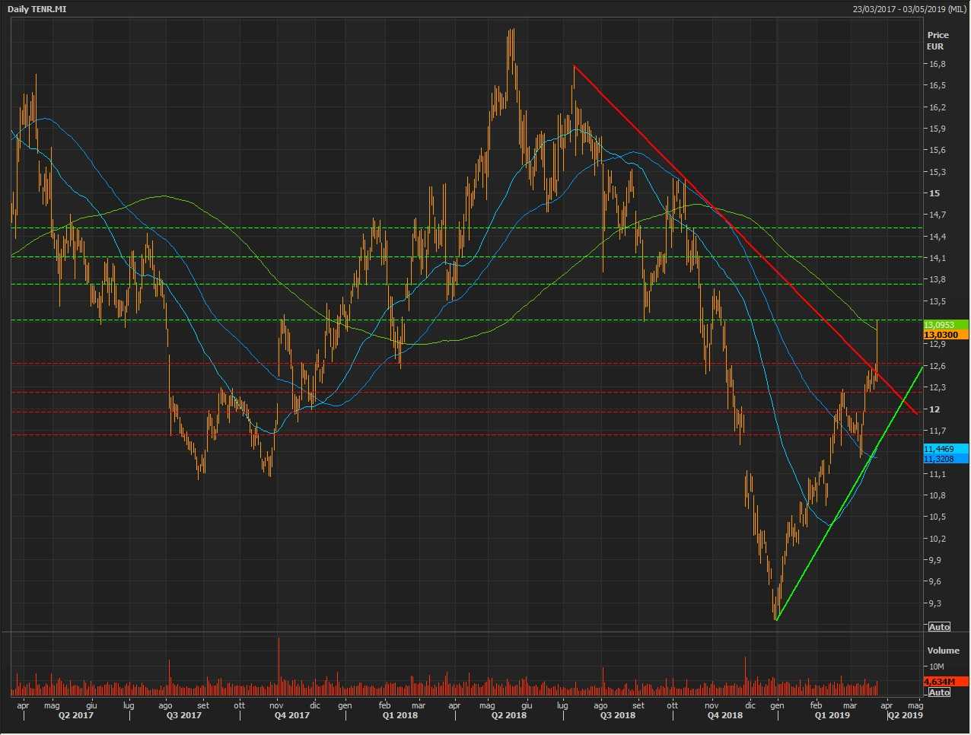Click the light blue 11,4469 value tag
This screenshot has height=735, width=971.
[945, 449]
